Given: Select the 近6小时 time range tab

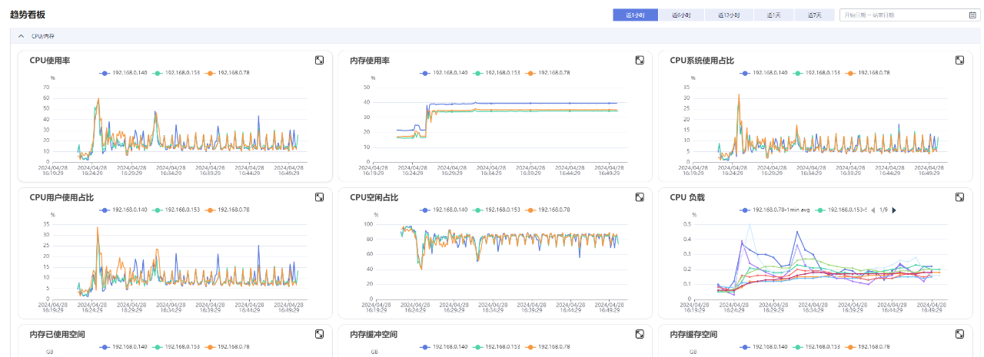Looking at the screenshot, I should tap(681, 15).
